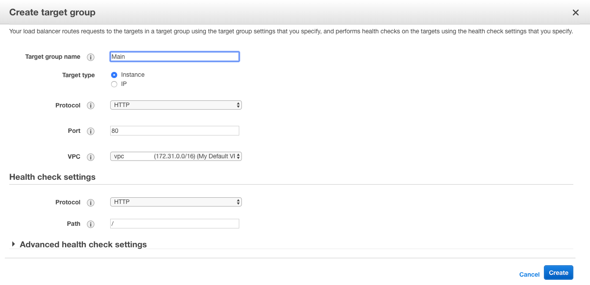The height and width of the screenshot is (285, 590).
Task: Open the health check Protocol dropdown
Action: [x=176, y=202]
